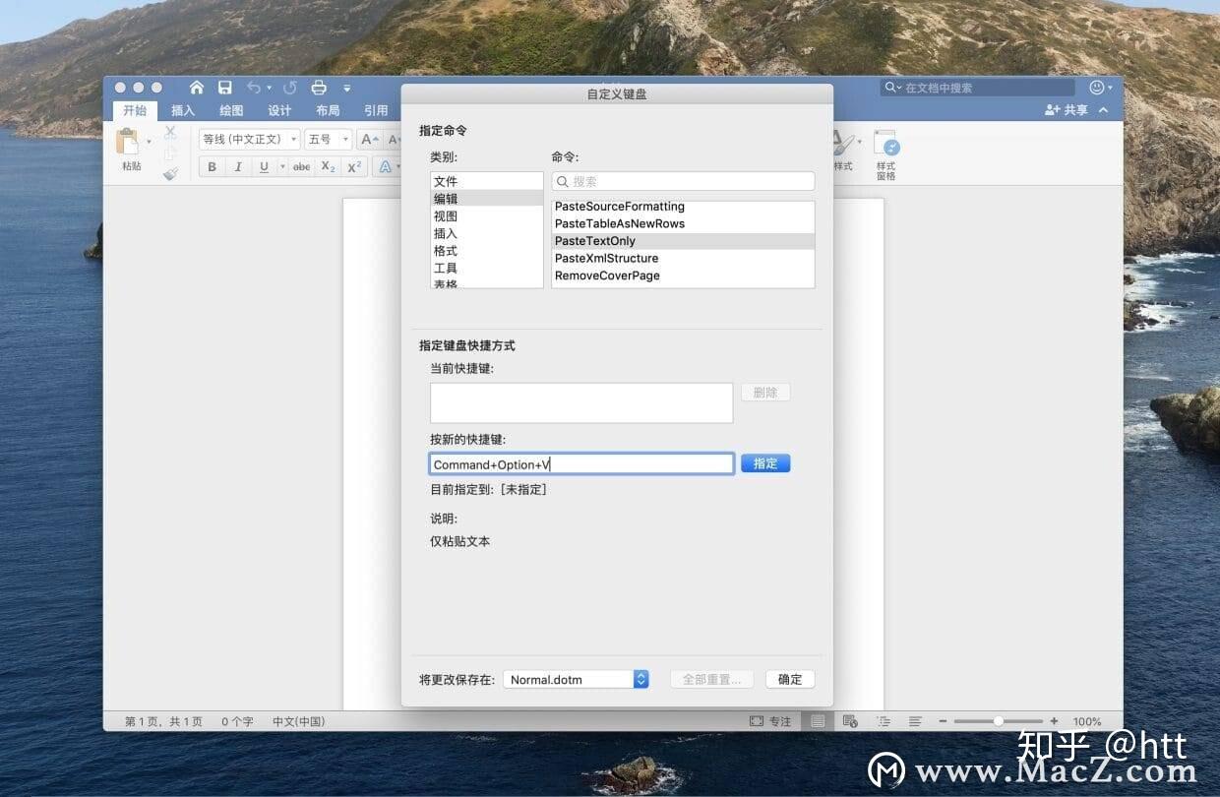Select the PasteXmlStructure command in the list
Viewport: 1220px width, 797px height.
[x=606, y=258]
